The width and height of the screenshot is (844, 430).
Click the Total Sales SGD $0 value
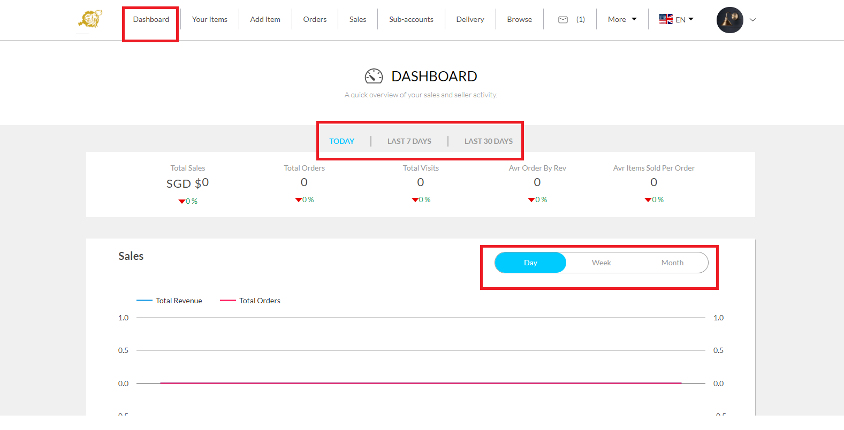188,183
